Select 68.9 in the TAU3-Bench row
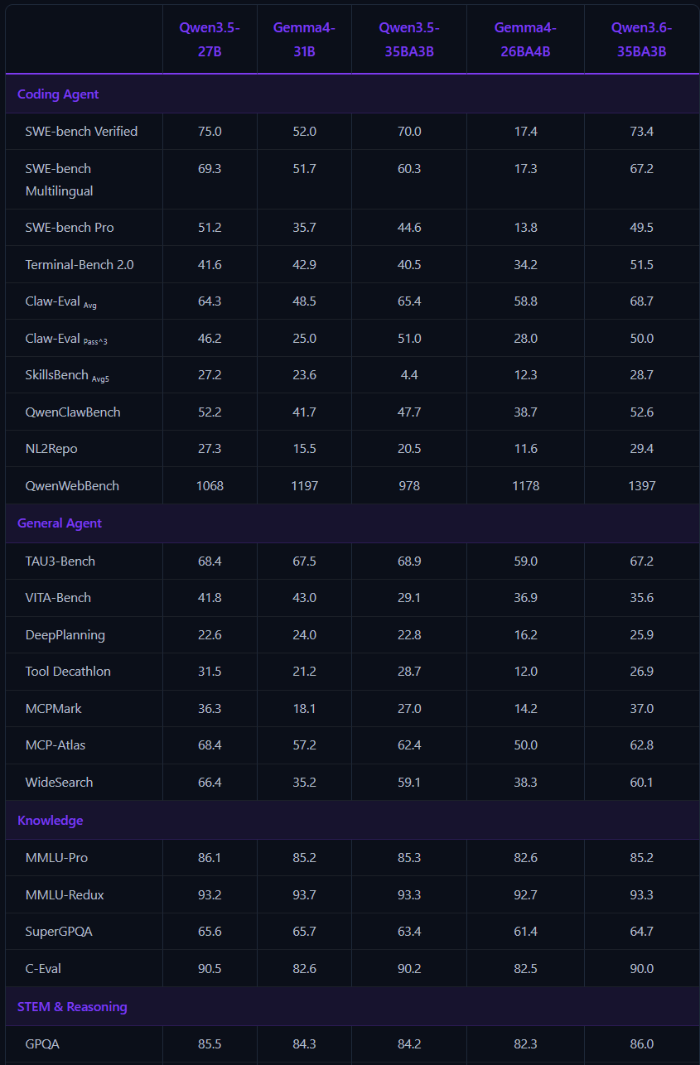700x1065 pixels. click(409, 561)
